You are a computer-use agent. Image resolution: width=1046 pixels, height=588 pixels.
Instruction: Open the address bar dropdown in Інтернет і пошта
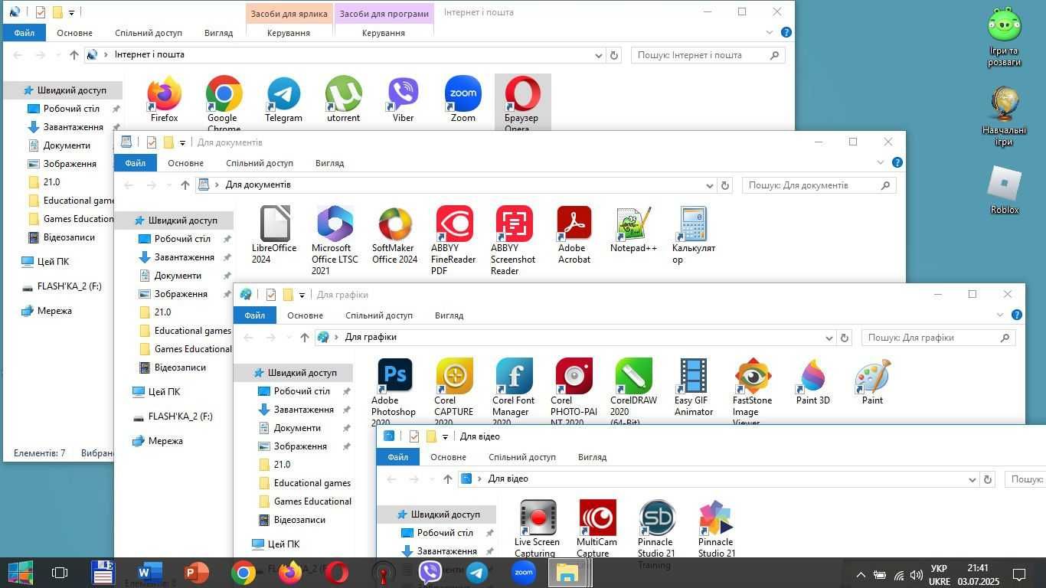(x=599, y=55)
